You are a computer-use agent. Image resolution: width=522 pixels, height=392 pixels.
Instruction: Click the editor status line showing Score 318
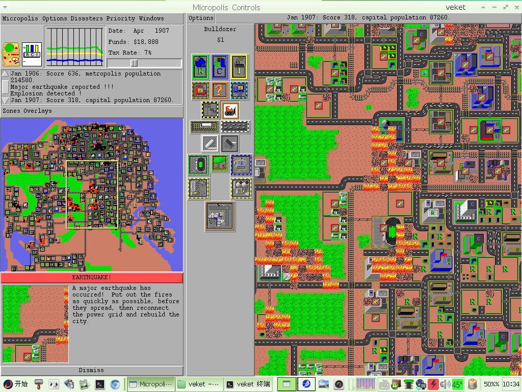click(368, 17)
